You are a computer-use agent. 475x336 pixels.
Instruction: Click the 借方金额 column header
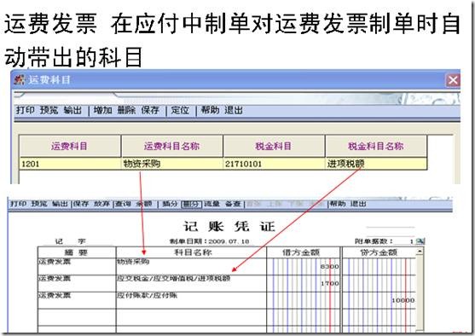(x=304, y=252)
